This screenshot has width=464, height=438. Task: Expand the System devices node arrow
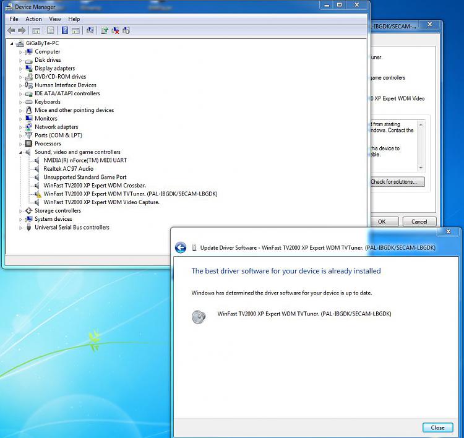[x=20, y=219]
